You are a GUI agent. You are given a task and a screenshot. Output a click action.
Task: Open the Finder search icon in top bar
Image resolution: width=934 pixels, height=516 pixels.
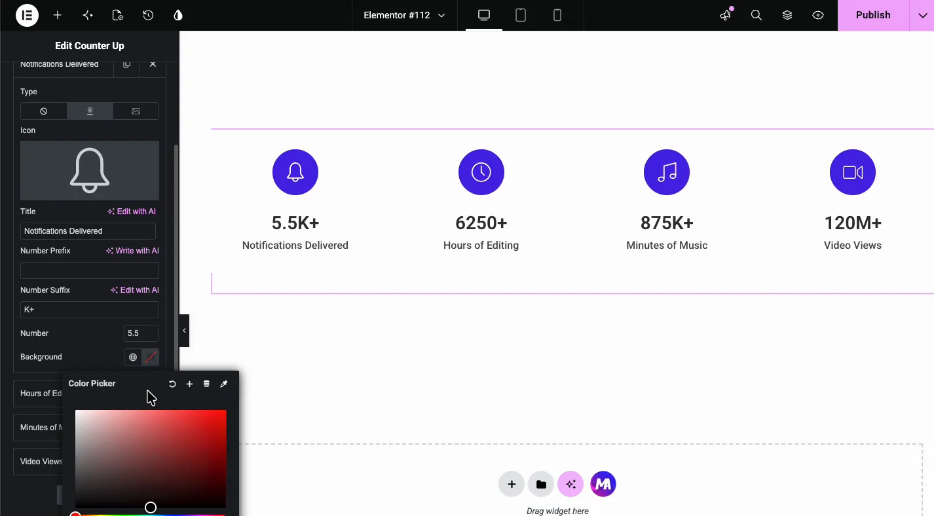point(757,15)
